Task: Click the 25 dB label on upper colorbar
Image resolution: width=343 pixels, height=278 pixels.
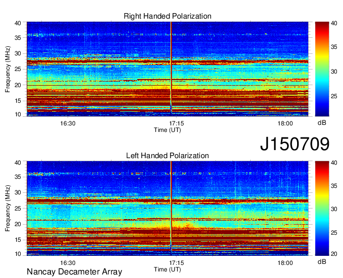Action: pos(334,96)
